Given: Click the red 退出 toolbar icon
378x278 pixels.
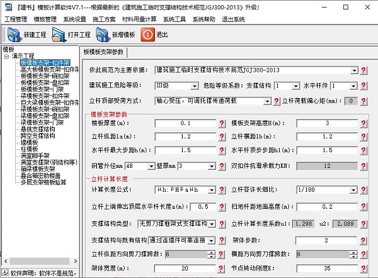Looking at the screenshot, I should pyautogui.click(x=147, y=35).
